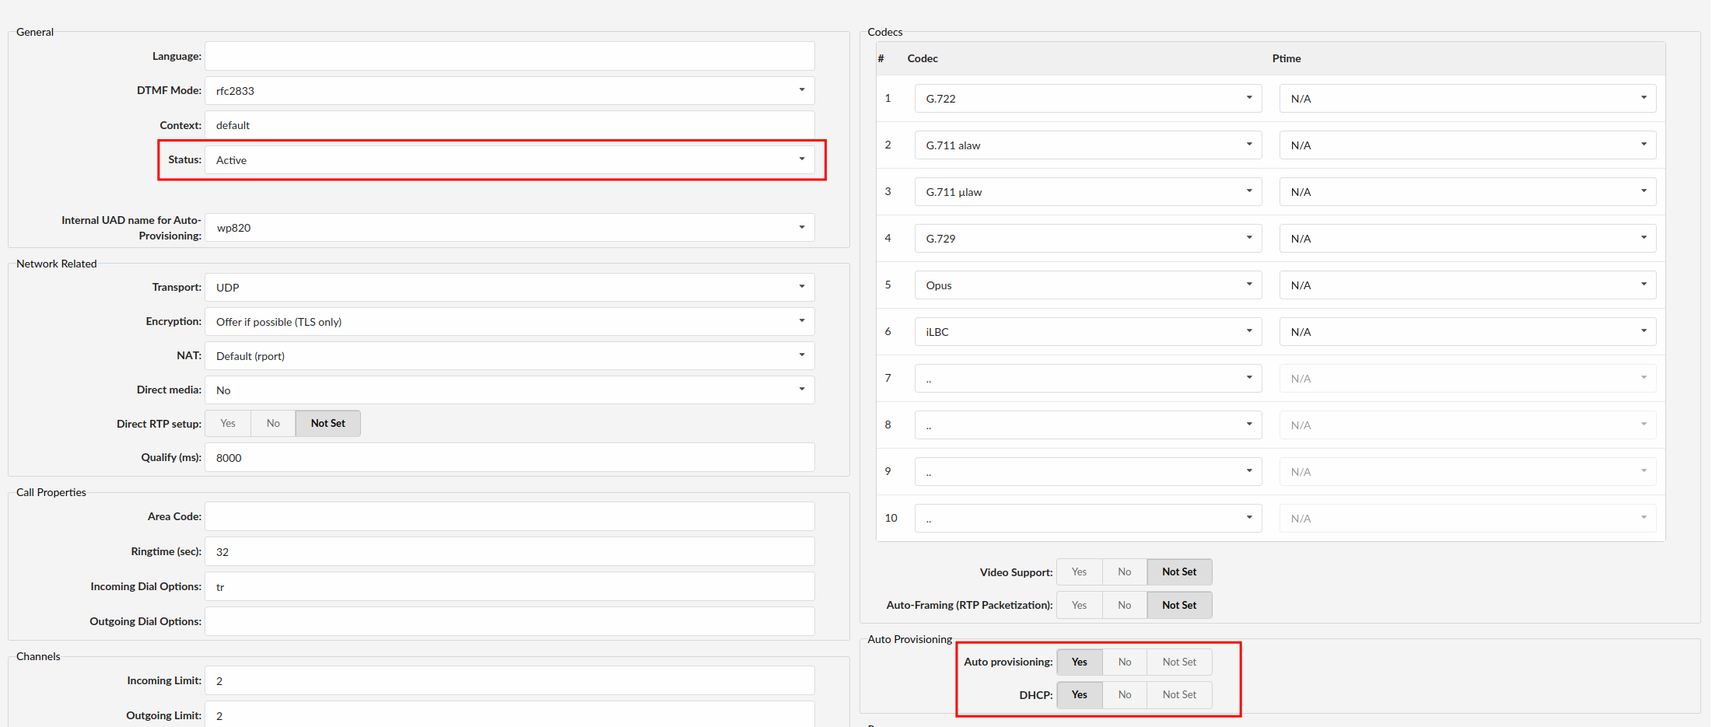The width and height of the screenshot is (1712, 727).
Task: Turn Auto provisioning to Yes
Action: (1079, 662)
